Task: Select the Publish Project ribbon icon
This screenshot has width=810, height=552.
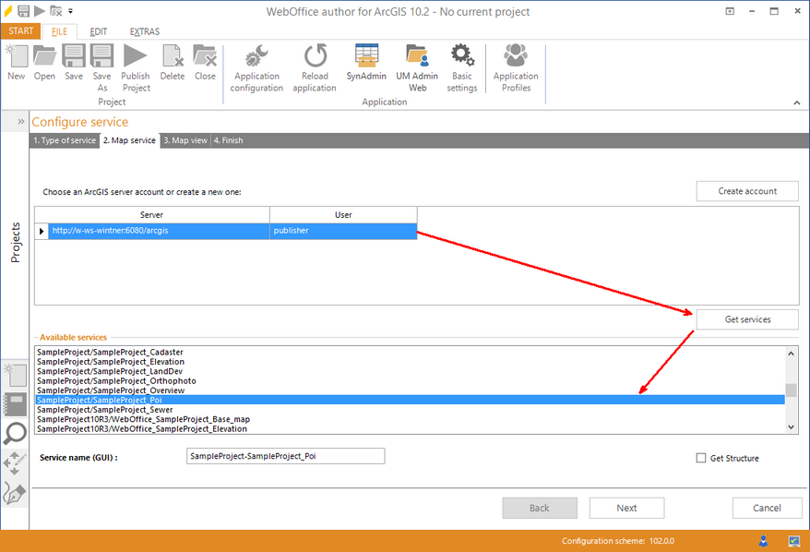Action: point(135,67)
